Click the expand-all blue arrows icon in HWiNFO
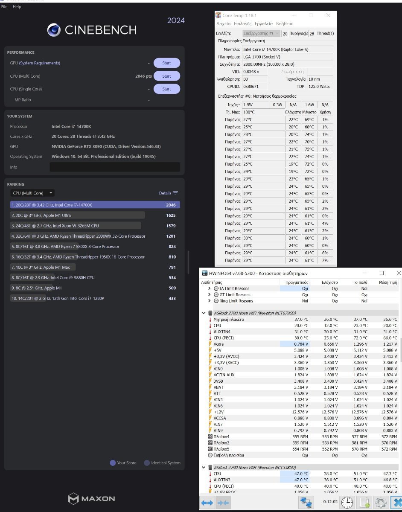The height and width of the screenshot is (512, 402). point(207,503)
